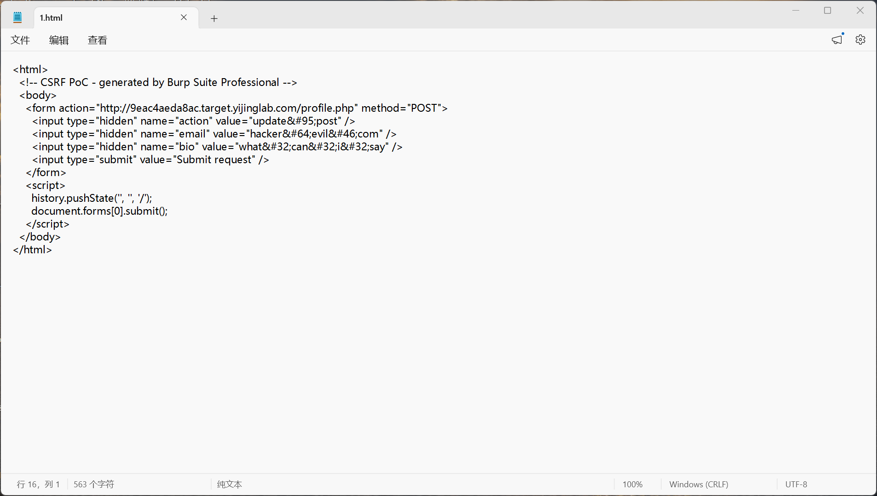Click the closing </form> tag line

[x=46, y=172]
